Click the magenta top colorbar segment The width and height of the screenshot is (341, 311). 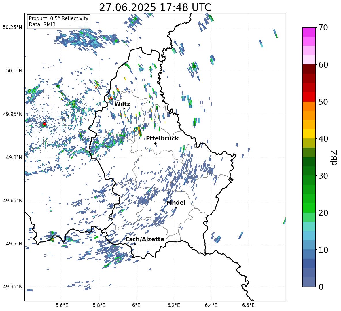point(309,32)
